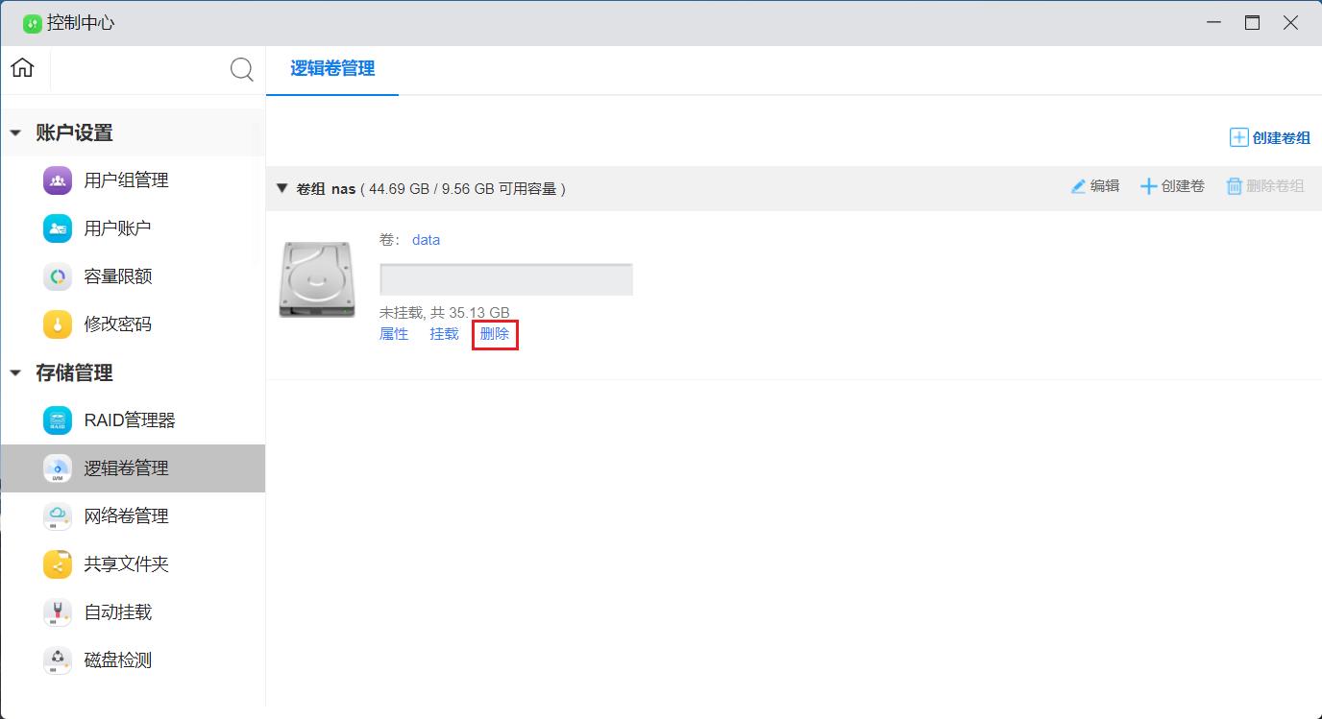
Task: Open 网络卷管理 via its cloud icon
Action: (58, 516)
